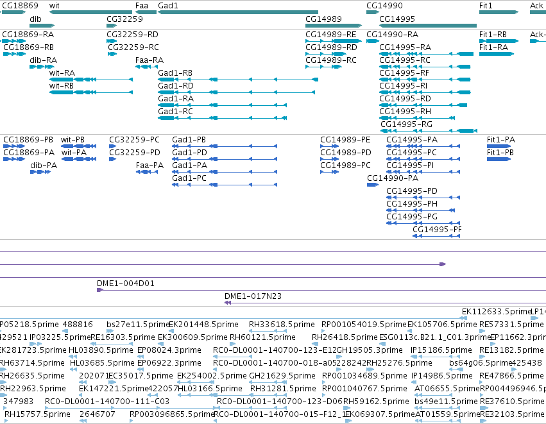Screen dimensions: 546x424
Task: Click EST IP14986.5prime
Action: pos(442,376)
